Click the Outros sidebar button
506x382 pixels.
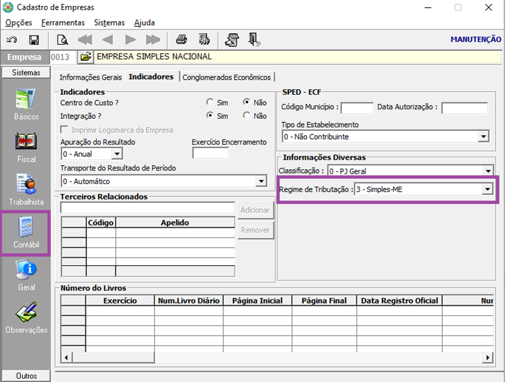(26, 376)
